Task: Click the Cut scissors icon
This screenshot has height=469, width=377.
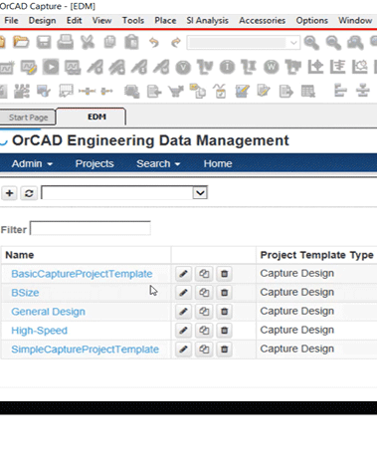Action: [88, 42]
